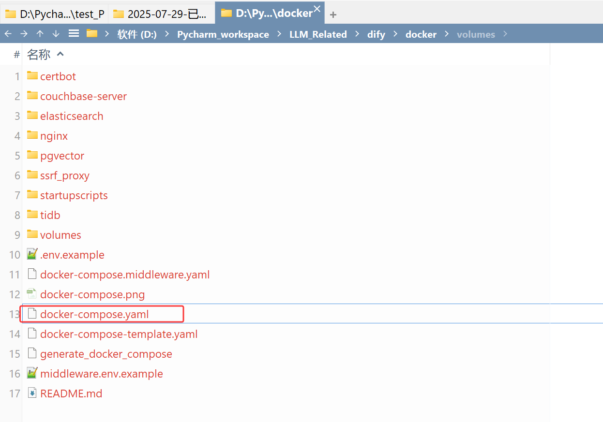The image size is (603, 422).
Task: Click the back navigation arrow
Action: coord(8,33)
